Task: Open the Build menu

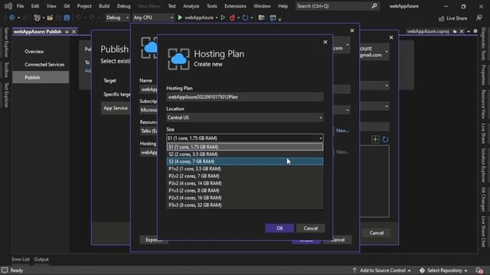Action: point(104,6)
